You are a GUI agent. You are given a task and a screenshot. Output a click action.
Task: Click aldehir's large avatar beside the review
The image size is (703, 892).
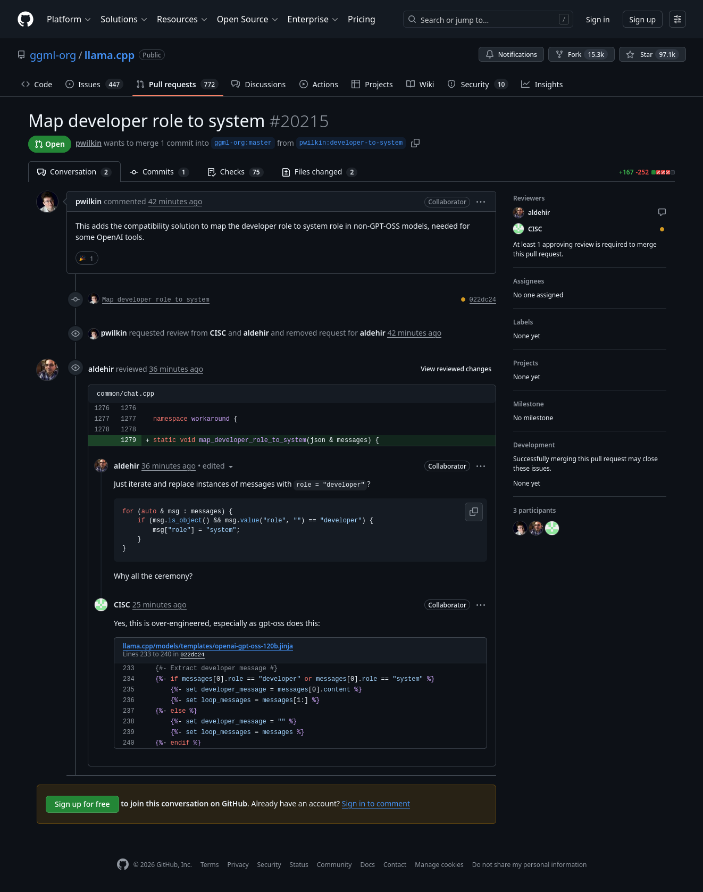pyautogui.click(x=47, y=370)
